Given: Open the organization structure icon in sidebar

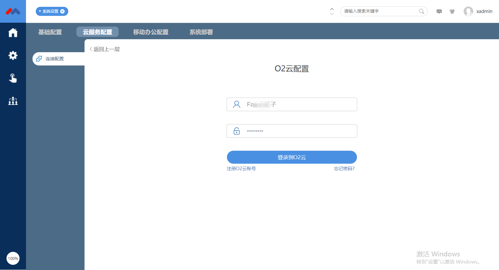Looking at the screenshot, I should (x=13, y=101).
